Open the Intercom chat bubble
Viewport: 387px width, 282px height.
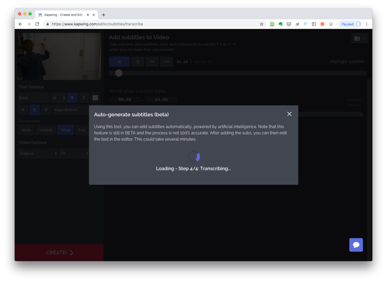click(356, 245)
